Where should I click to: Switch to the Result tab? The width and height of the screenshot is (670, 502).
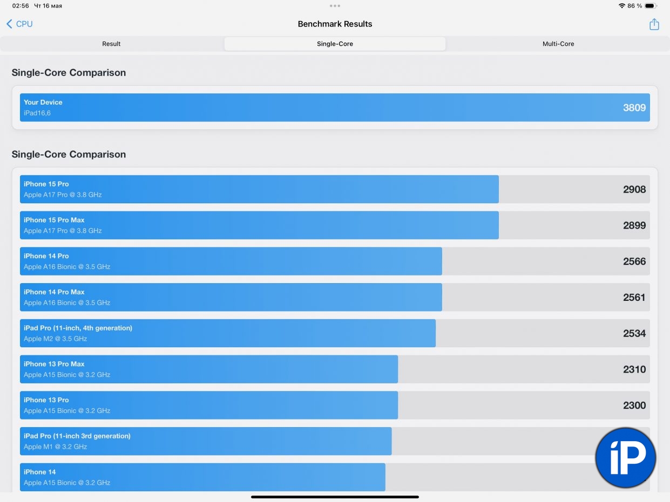111,44
